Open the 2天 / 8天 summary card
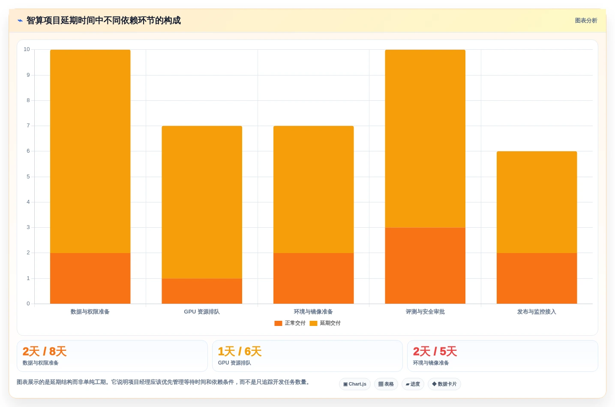This screenshot has width=615, height=407. [112, 356]
